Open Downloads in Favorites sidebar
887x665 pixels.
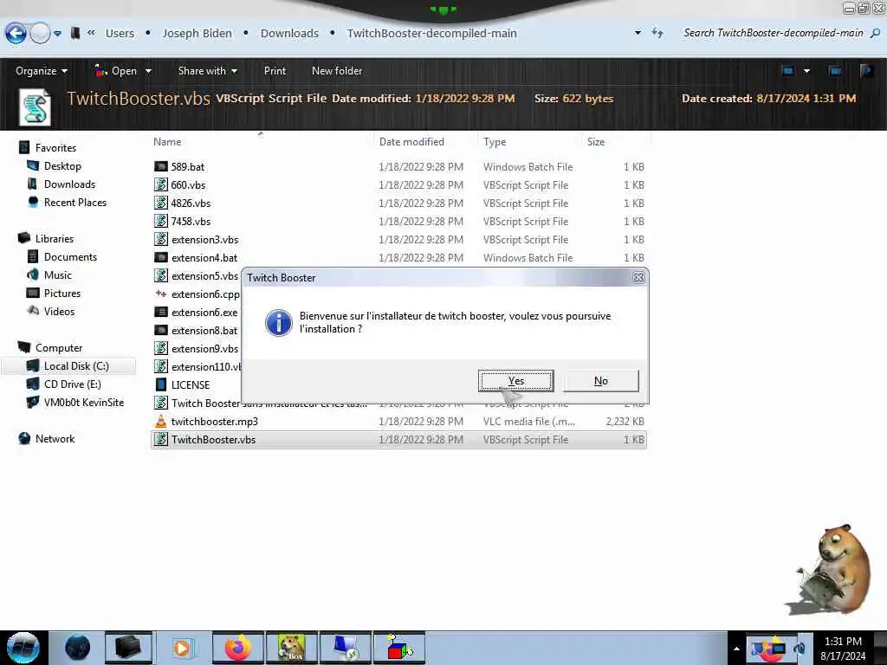tap(69, 184)
